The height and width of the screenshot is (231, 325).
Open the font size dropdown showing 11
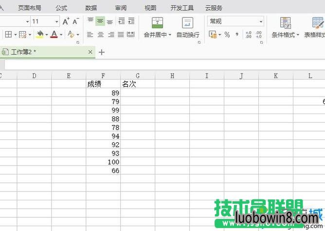click(x=56, y=21)
